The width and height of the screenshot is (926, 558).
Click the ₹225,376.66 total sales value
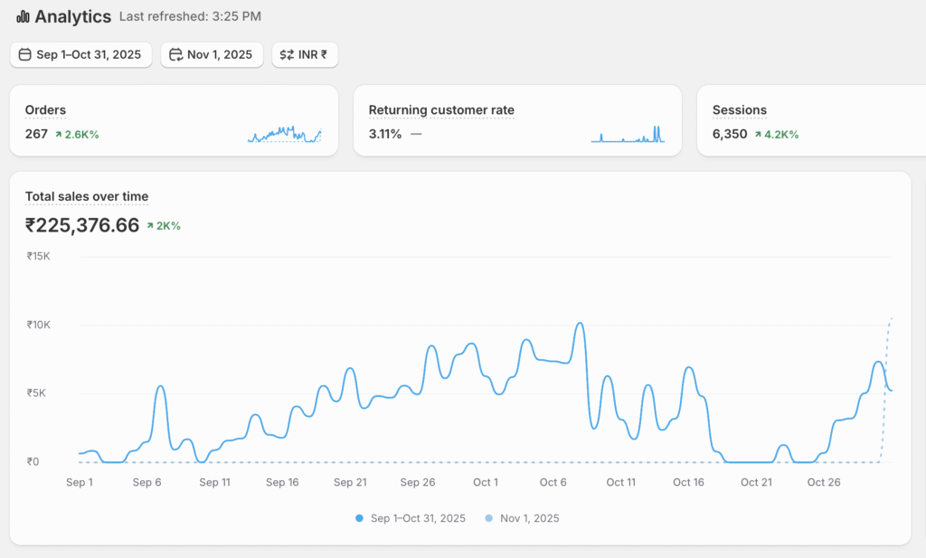coord(82,225)
